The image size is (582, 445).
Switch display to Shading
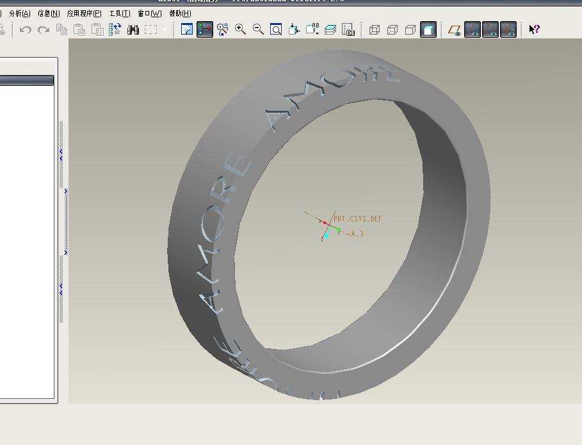click(x=428, y=29)
